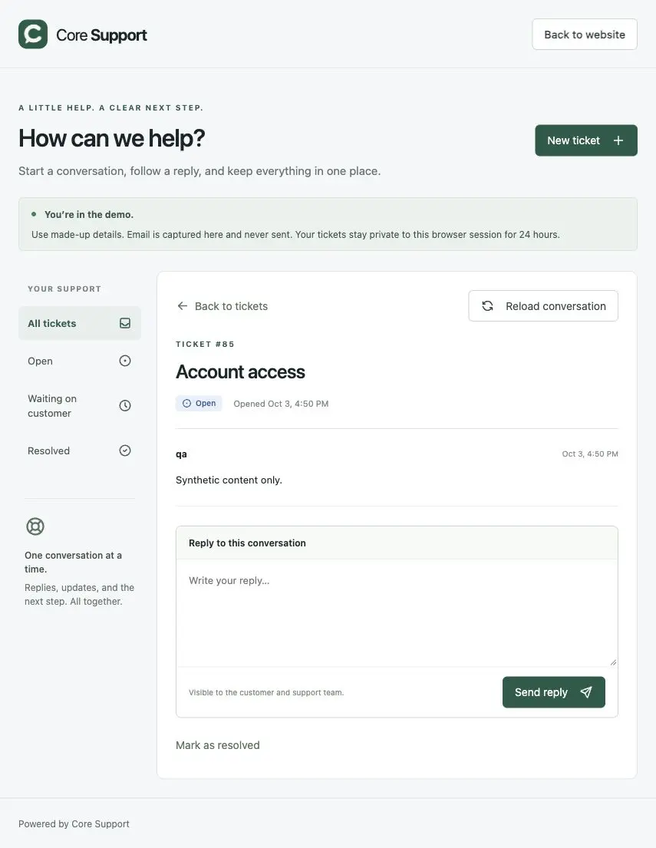The height and width of the screenshot is (848, 656).
Task: Click the One conversation at a time text
Action: (73, 562)
